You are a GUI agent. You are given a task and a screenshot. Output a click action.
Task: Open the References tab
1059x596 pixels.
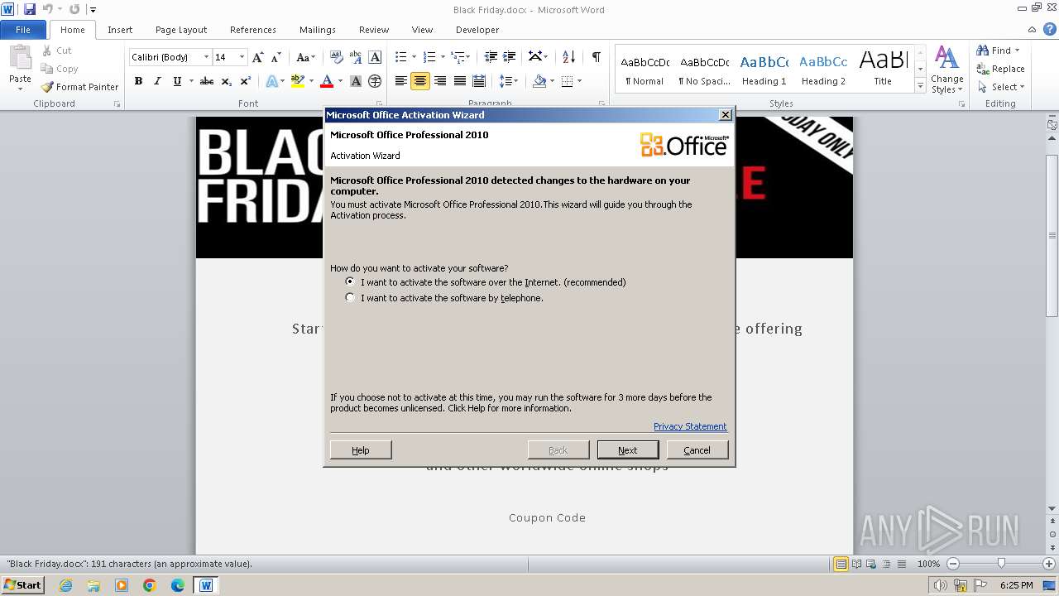point(253,30)
